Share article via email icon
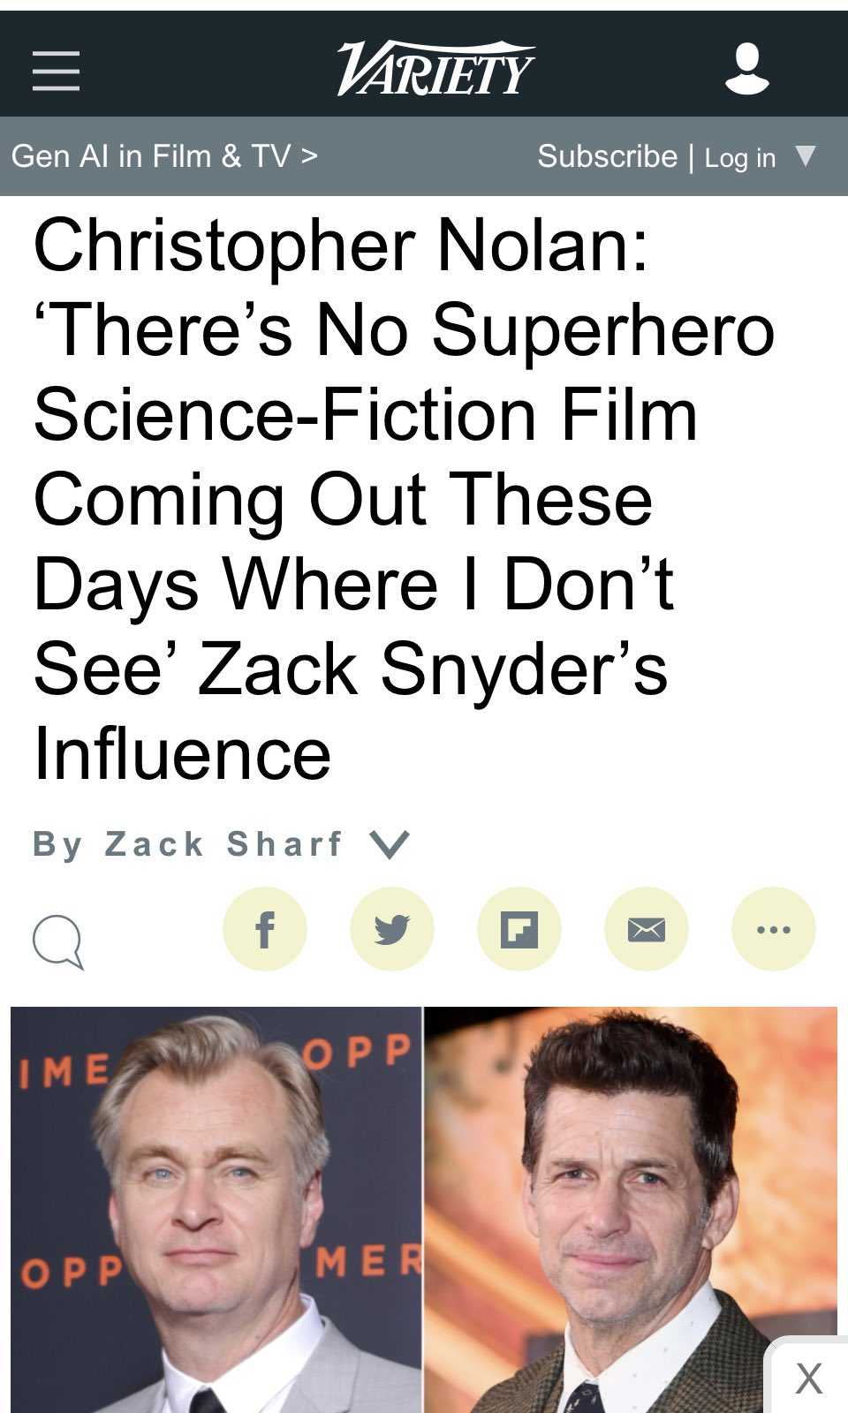Viewport: 848px width, 1413px height. tap(647, 929)
